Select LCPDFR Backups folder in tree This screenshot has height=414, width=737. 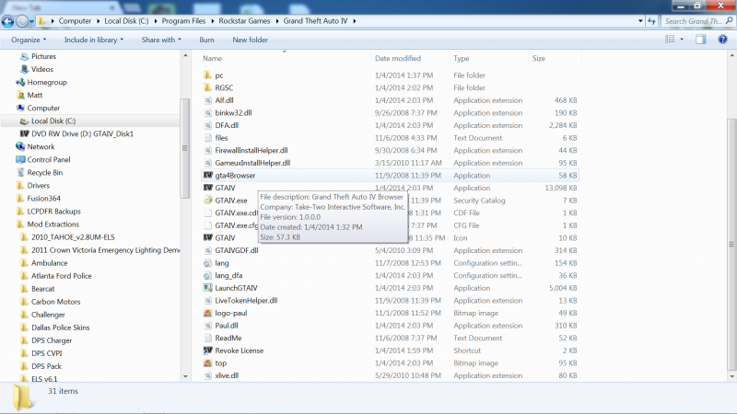click(53, 212)
